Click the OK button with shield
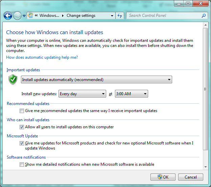Image resolution: width=211 pixels, height=187 pixels. [x=163, y=177]
